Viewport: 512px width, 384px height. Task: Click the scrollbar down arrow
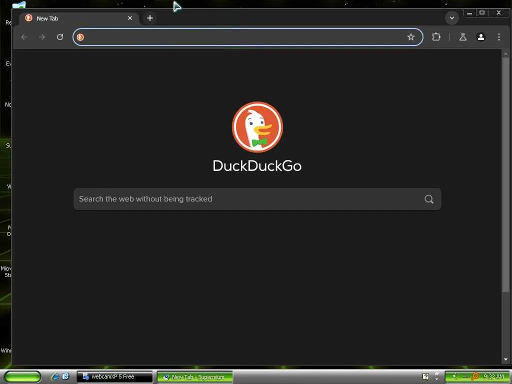(x=505, y=359)
